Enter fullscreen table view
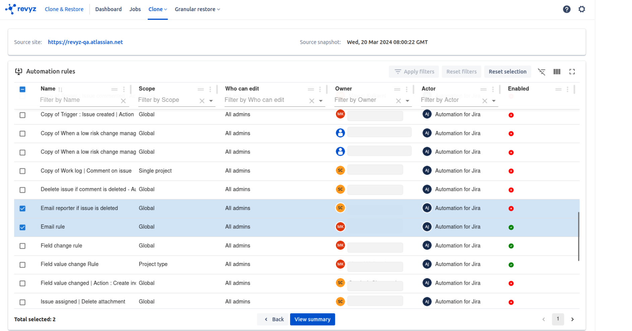The width and height of the screenshot is (632, 331). pyautogui.click(x=572, y=72)
